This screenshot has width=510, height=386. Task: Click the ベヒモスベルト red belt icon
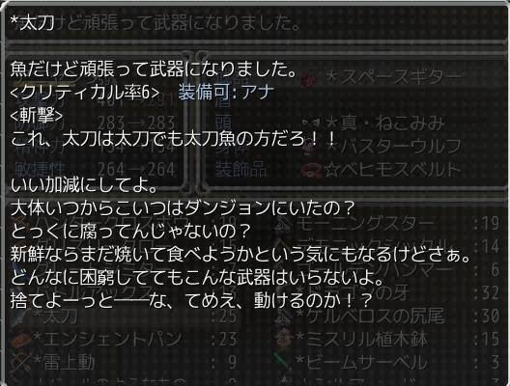click(311, 170)
